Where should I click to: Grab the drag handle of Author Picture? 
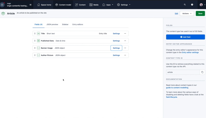point(35,55)
